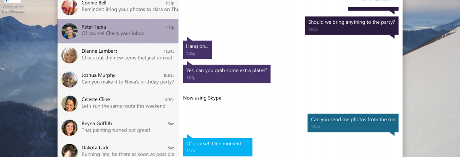Click the 'Should we bring anything' message bubble
This screenshot has width=460, height=157.
[x=351, y=25]
